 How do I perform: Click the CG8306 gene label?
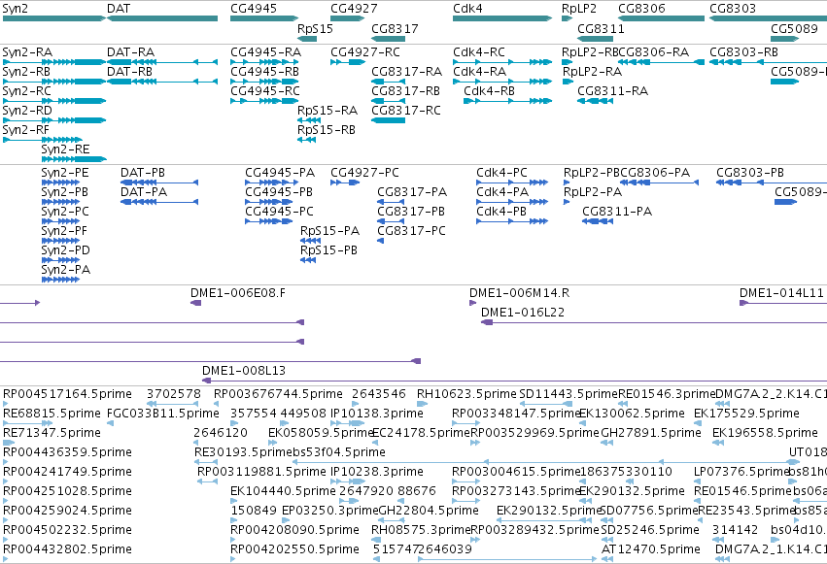(x=641, y=9)
